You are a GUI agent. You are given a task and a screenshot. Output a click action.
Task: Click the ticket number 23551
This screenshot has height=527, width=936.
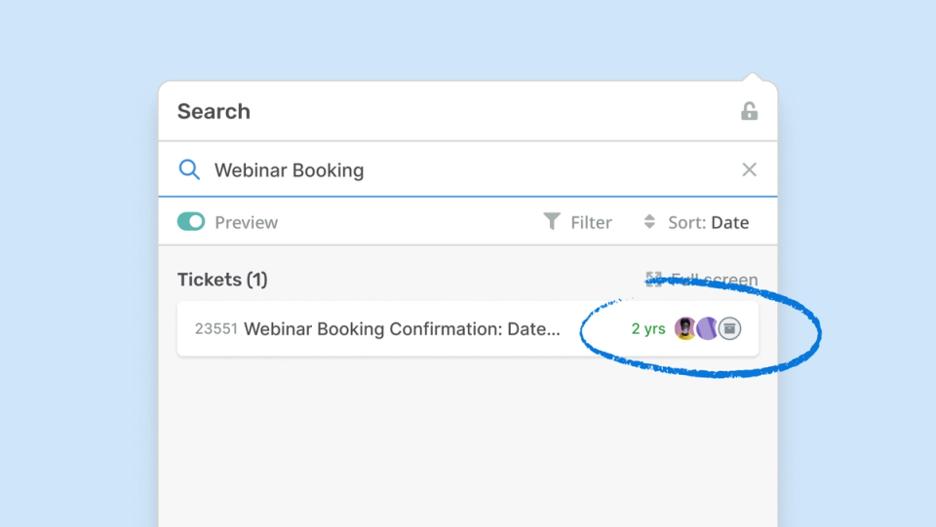216,329
